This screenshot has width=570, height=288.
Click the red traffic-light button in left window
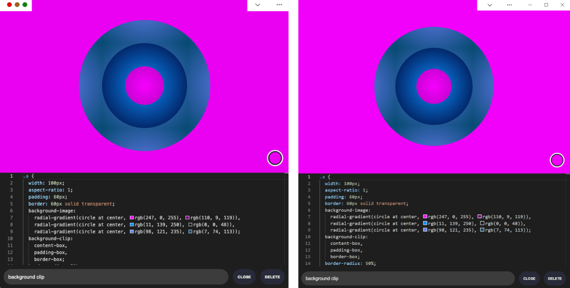pyautogui.click(x=9, y=5)
